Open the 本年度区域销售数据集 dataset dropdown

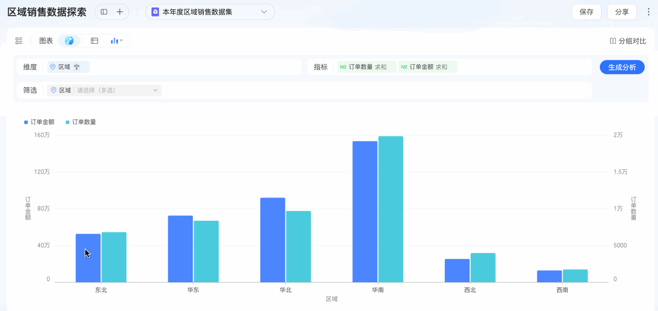click(210, 12)
